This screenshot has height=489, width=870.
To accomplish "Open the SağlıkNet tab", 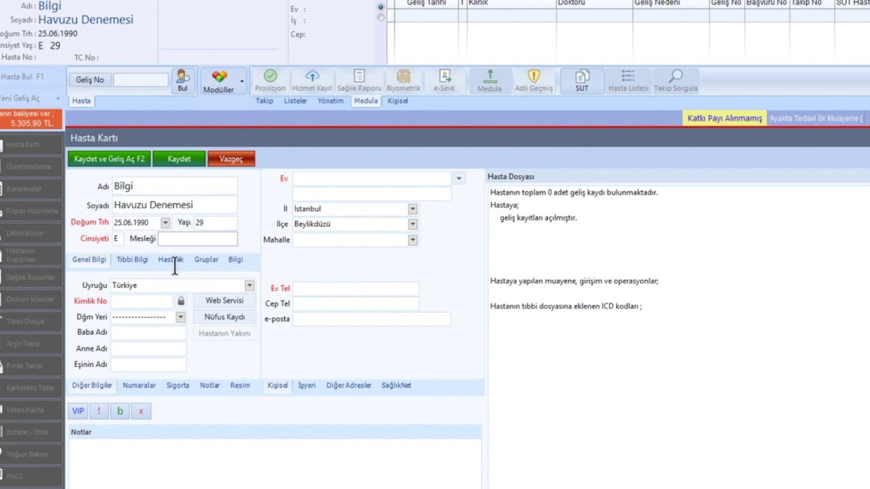I will click(x=396, y=385).
